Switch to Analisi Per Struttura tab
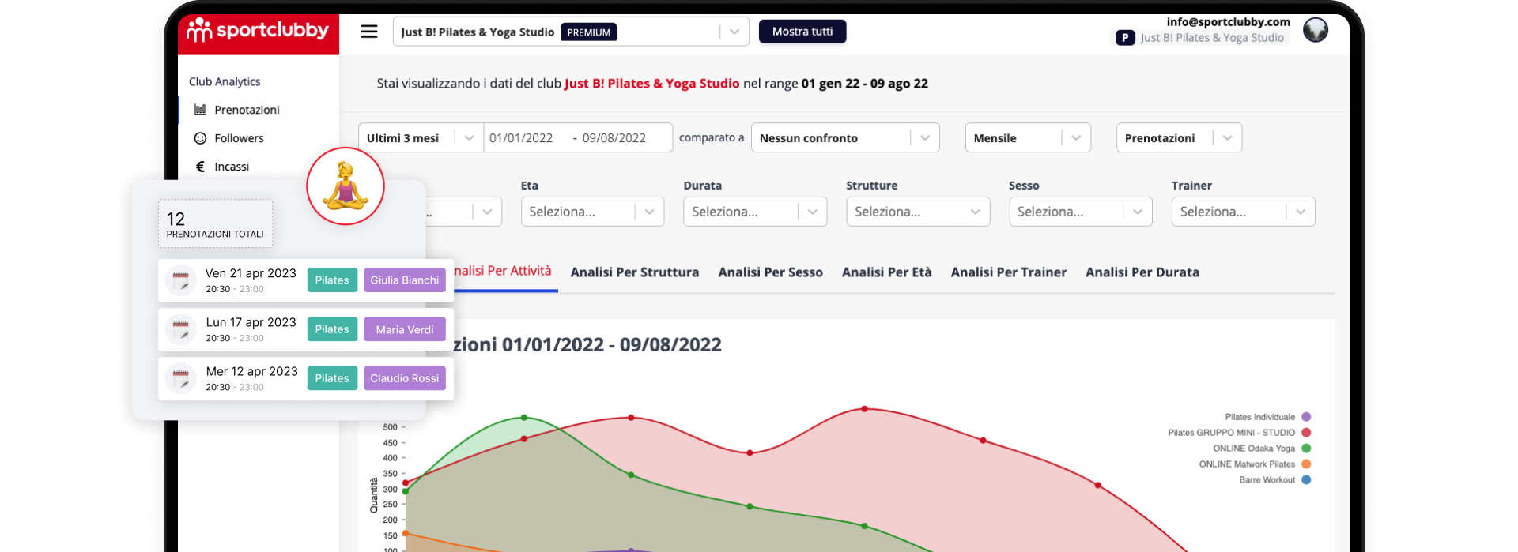The width and height of the screenshot is (1518, 552). [x=635, y=272]
